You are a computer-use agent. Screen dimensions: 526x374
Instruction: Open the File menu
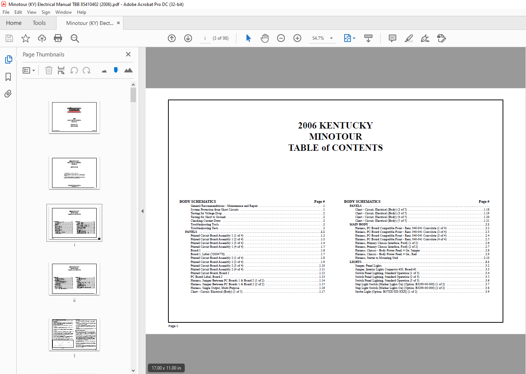click(x=6, y=12)
